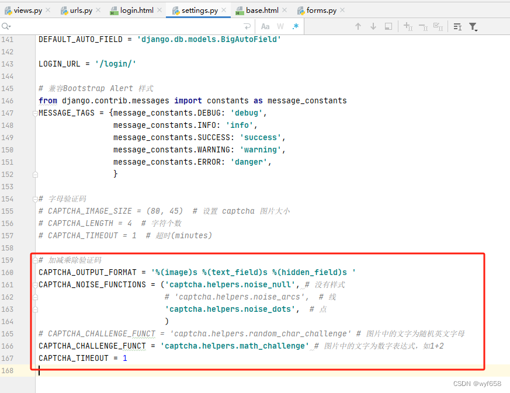Jump to next occurrence with down arrow
The image size is (510, 393).
pos(373,26)
